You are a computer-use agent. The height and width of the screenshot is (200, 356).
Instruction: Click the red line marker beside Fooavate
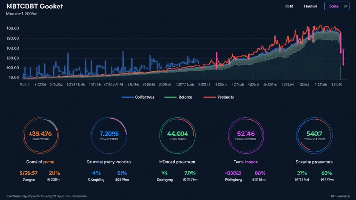pyautogui.click(x=210, y=97)
